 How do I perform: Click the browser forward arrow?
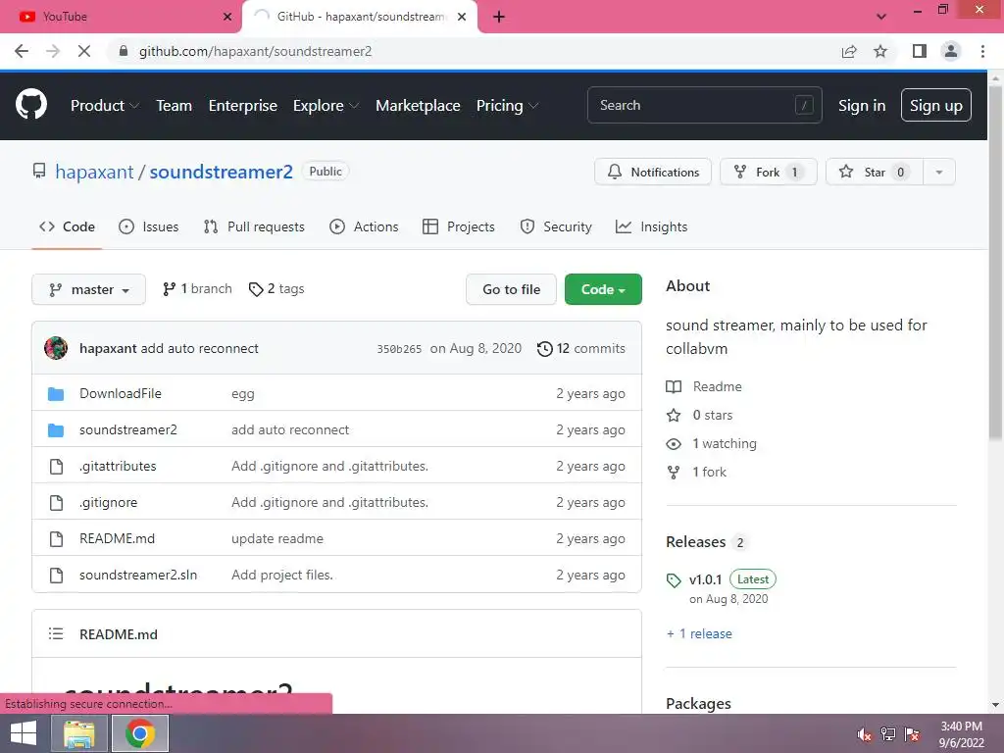point(53,51)
